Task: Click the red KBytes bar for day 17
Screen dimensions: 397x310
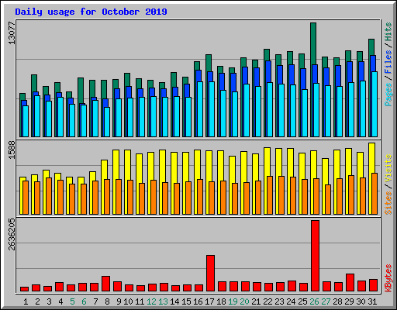Action: 210,274
